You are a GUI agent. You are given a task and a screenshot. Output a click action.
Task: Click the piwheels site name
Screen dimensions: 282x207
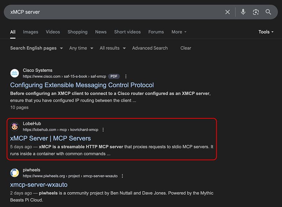pyautogui.click(x=32, y=170)
